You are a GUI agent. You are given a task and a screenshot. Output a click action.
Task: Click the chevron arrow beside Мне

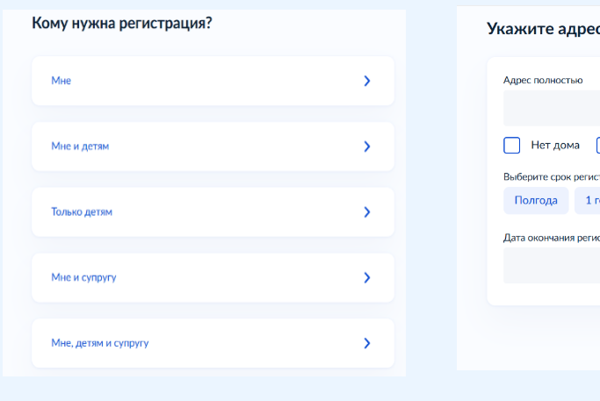coord(367,81)
